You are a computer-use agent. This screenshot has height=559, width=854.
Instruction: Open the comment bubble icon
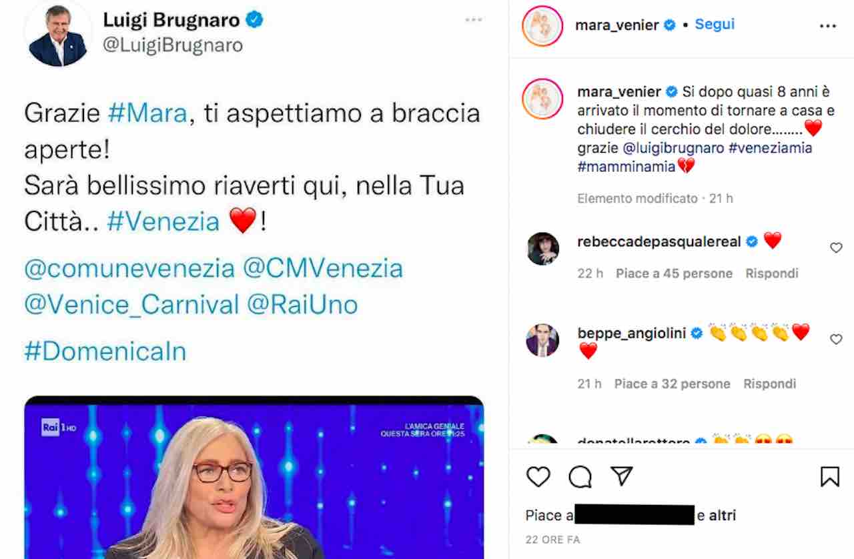[580, 476]
